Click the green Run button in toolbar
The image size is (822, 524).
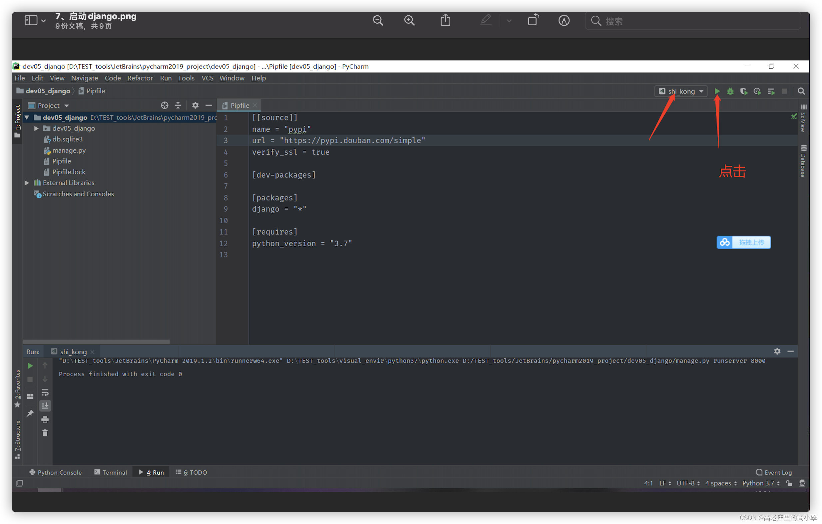pos(717,92)
